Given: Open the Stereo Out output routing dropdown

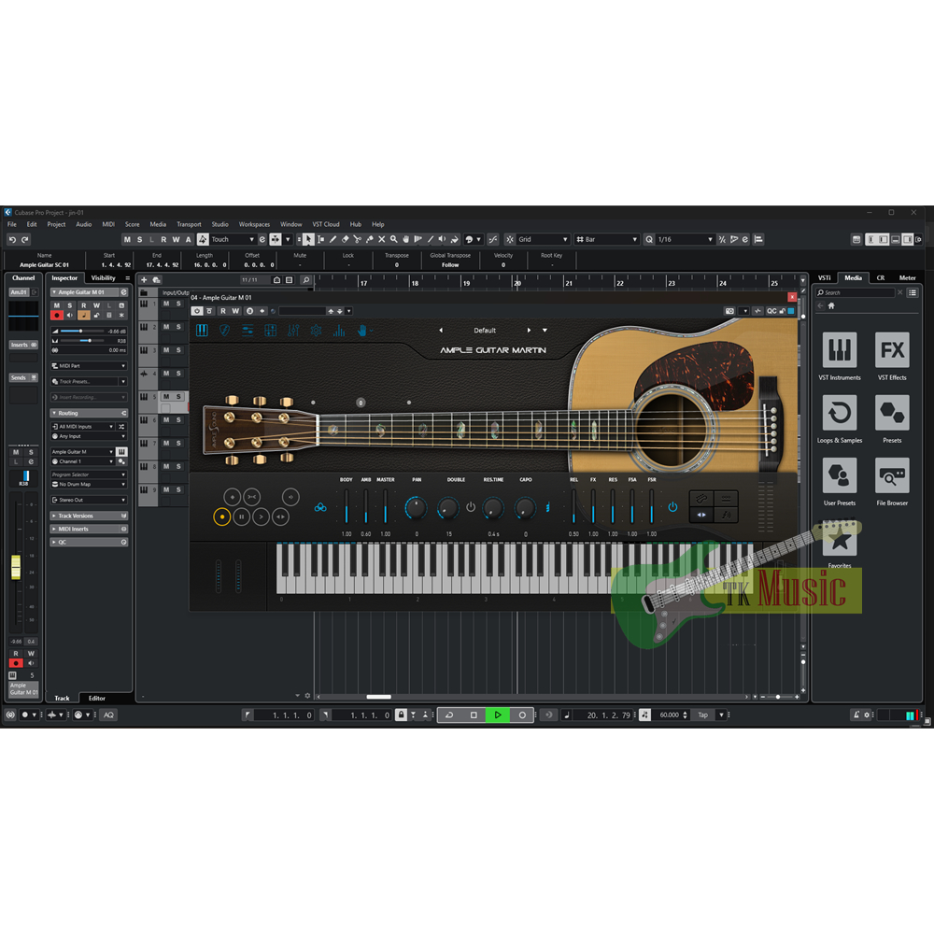Looking at the screenshot, I should pos(89,500).
